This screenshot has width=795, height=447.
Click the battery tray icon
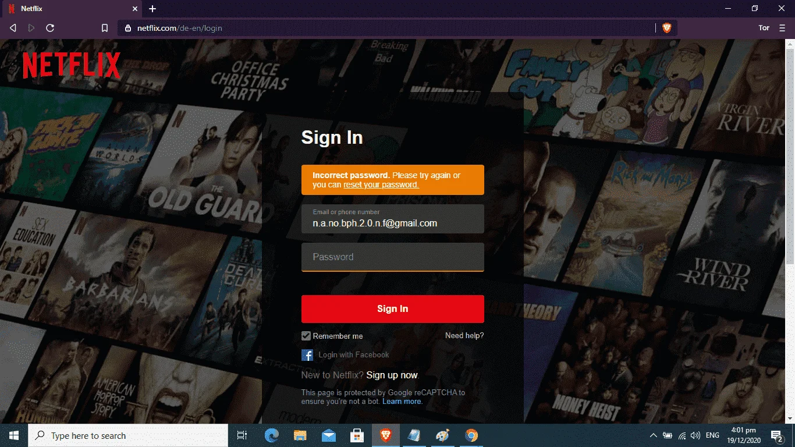coord(668,435)
